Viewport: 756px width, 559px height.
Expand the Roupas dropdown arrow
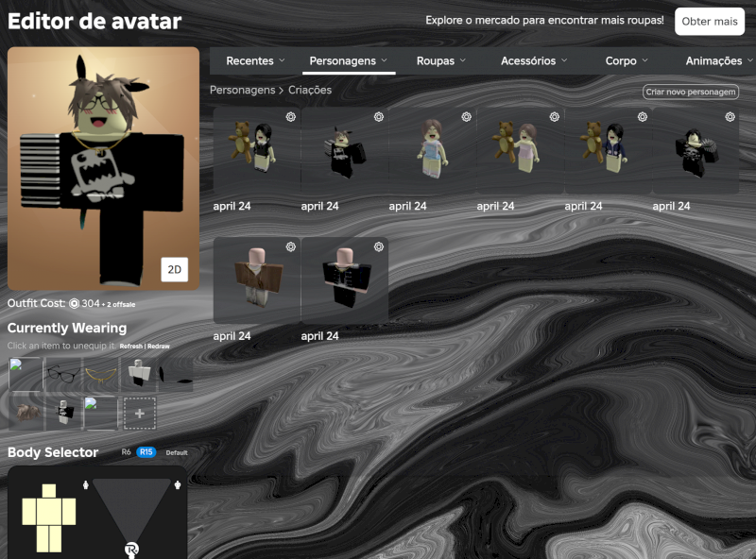tap(463, 60)
